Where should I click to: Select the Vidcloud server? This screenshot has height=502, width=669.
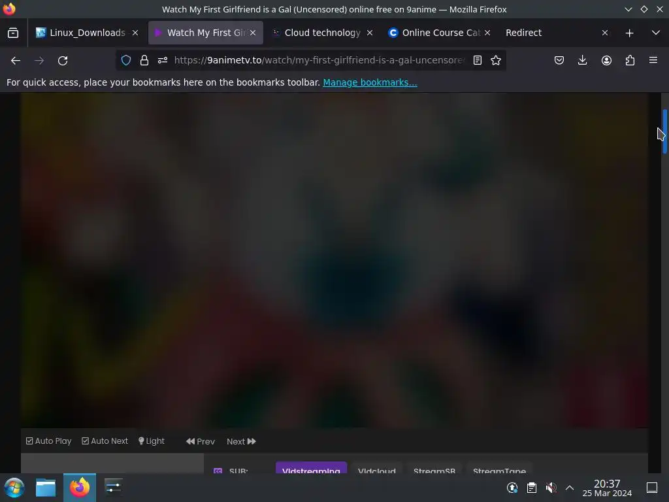click(x=377, y=468)
